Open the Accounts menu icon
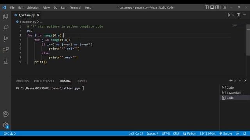This screenshot has width=250, height=140. tap(5, 114)
